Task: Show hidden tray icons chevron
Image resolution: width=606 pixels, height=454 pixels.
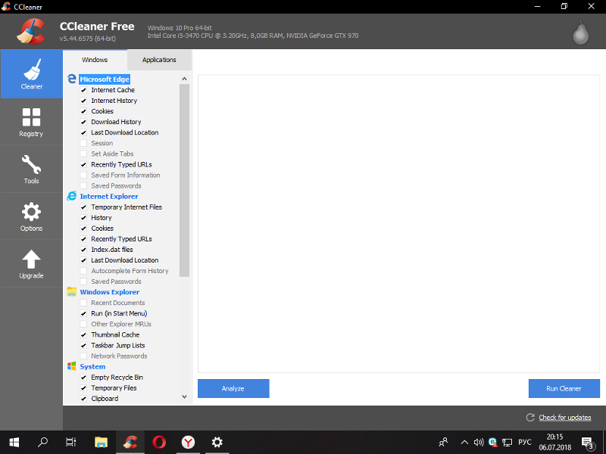Action: pyautogui.click(x=464, y=443)
